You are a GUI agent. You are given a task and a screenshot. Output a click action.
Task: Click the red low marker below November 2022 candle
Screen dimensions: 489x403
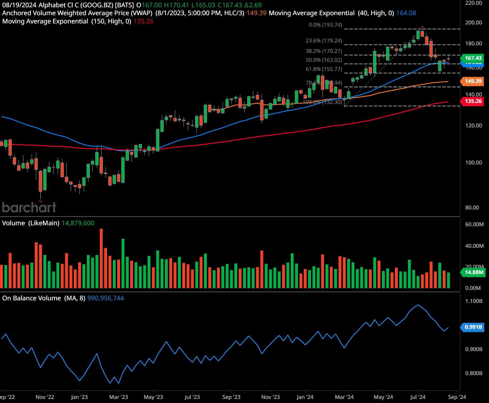(x=40, y=201)
